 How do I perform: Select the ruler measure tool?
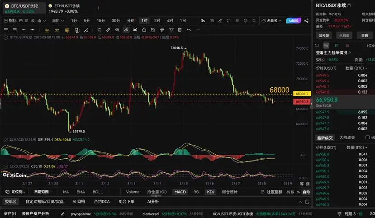[x=109, y=30]
